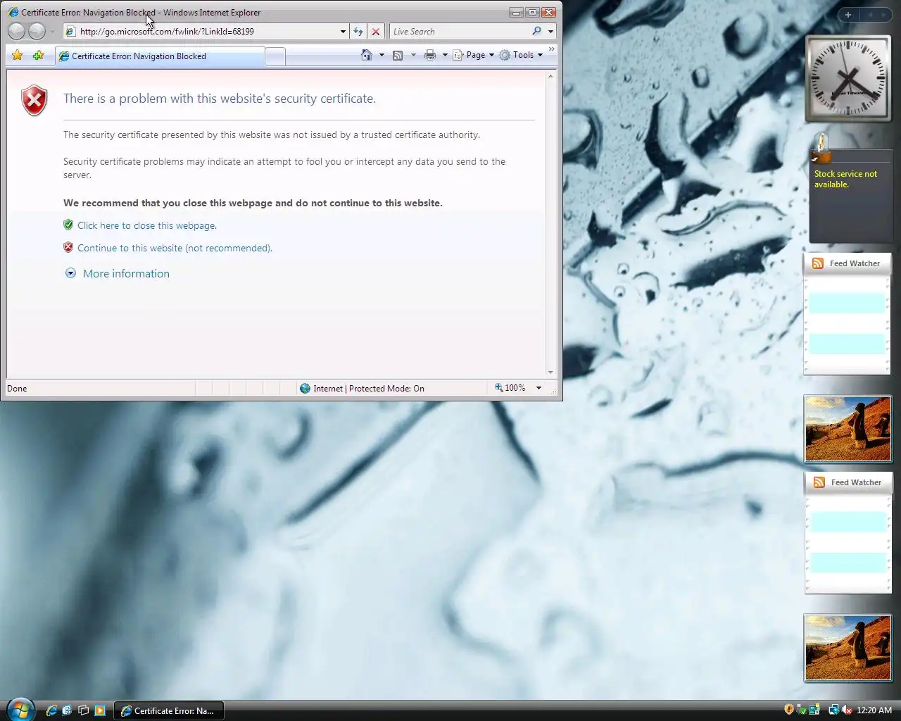Open the zoom level dropdown arrow
The width and height of the screenshot is (901, 721).
(x=538, y=388)
